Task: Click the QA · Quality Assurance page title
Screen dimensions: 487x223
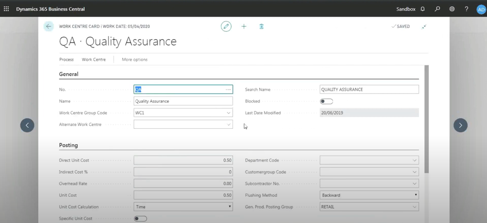Action: (118, 41)
